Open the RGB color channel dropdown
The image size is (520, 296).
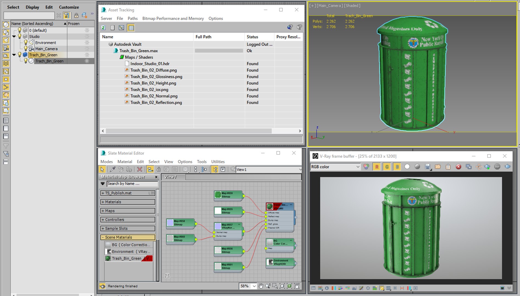[x=335, y=167]
